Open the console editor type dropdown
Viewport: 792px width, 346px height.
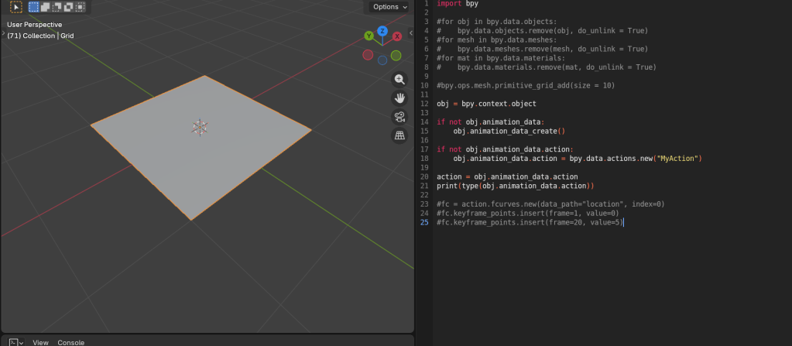click(15, 342)
